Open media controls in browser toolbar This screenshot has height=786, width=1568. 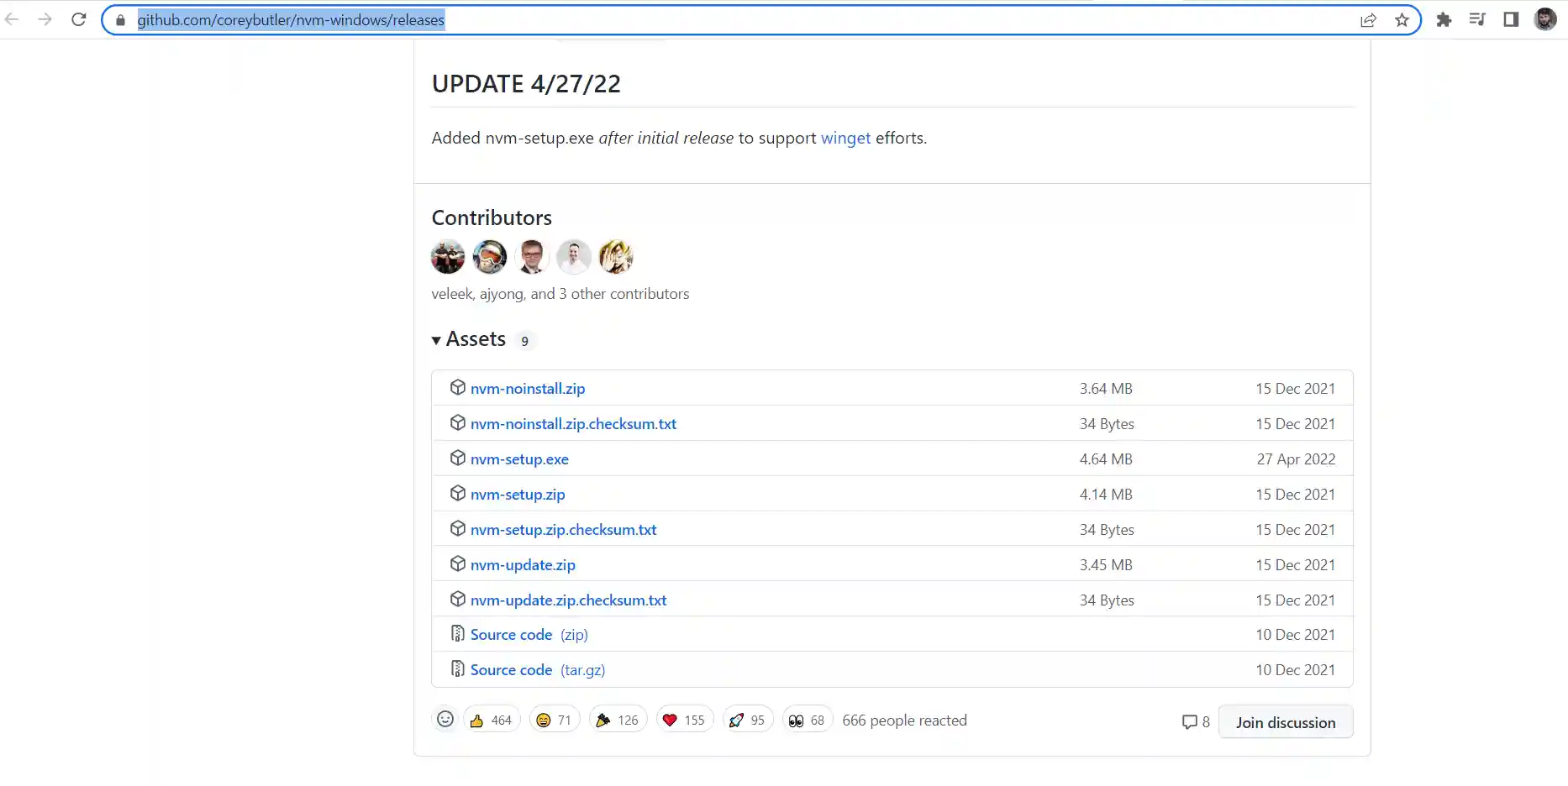click(1477, 19)
